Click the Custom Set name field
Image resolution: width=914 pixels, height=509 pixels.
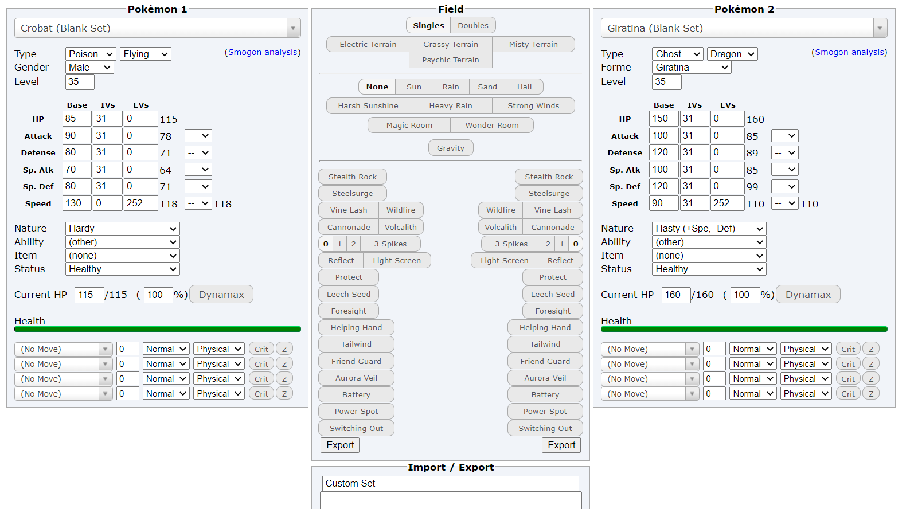click(451, 483)
